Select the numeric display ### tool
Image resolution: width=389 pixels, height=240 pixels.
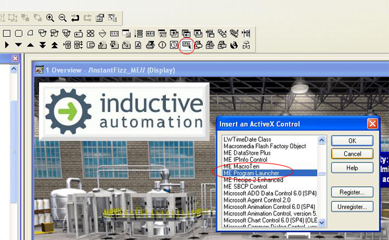pyautogui.click(x=114, y=34)
